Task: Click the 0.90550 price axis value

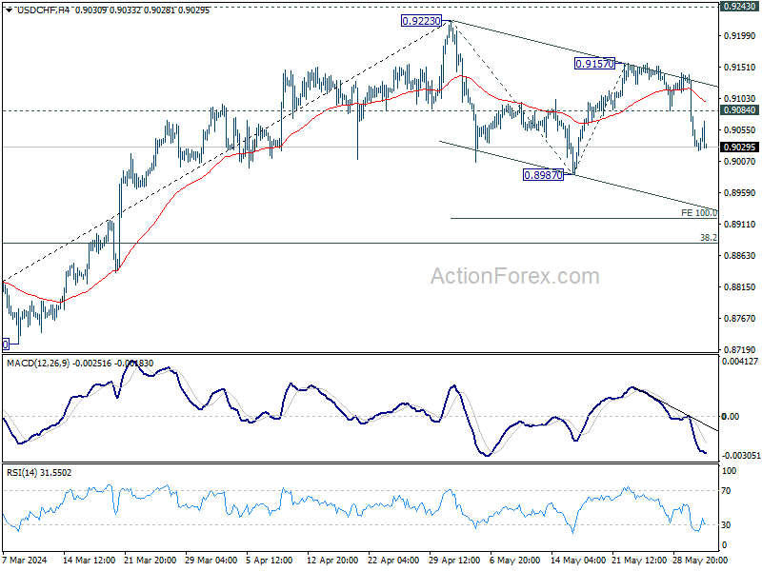Action: click(x=739, y=130)
